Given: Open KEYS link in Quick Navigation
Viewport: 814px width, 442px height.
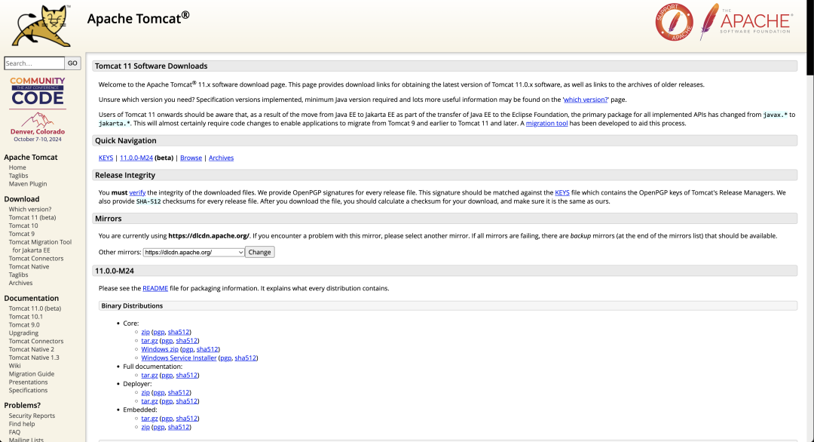Looking at the screenshot, I should (x=106, y=158).
